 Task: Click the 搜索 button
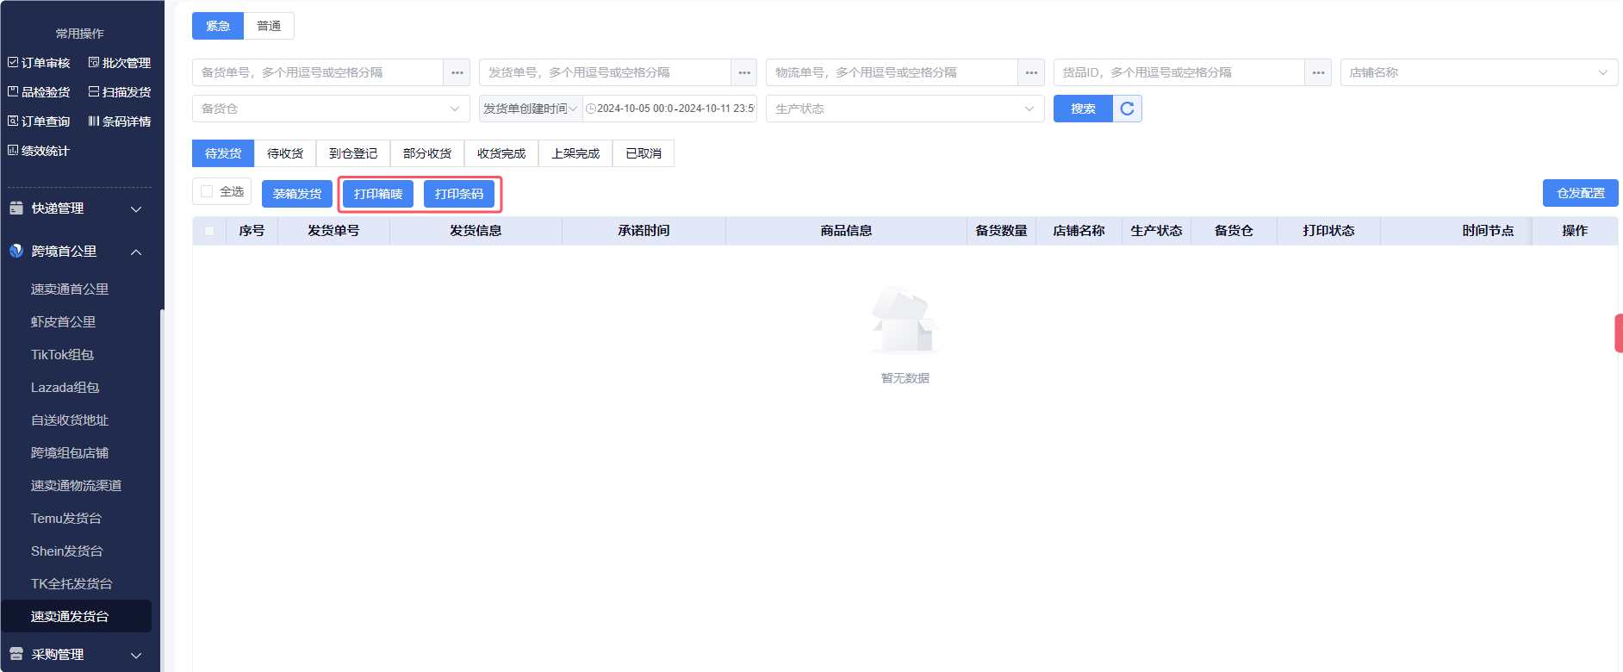(1083, 109)
